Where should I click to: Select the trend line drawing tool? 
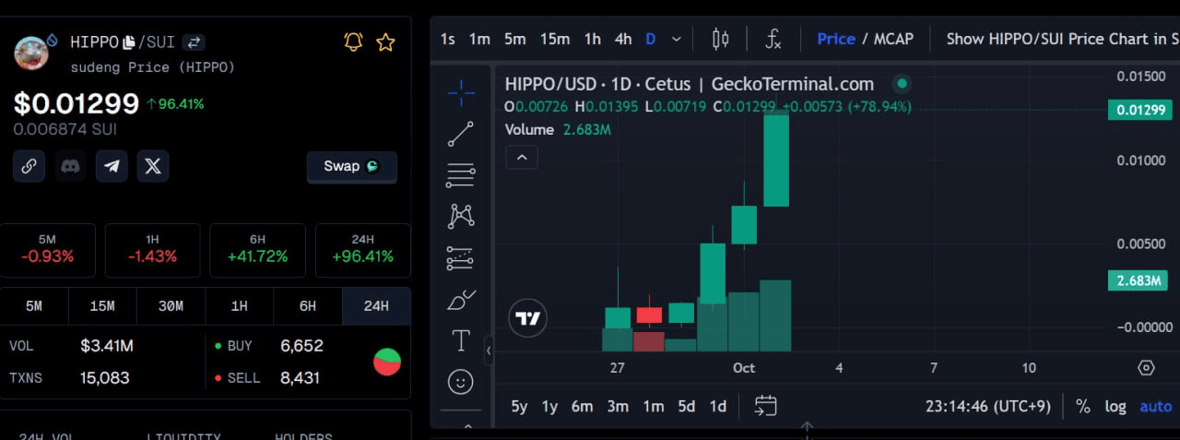tap(461, 134)
